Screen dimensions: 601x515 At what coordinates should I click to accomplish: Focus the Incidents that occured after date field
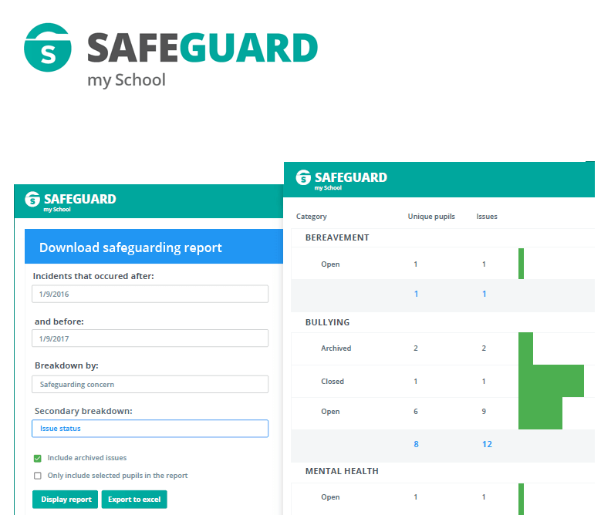pos(150,294)
